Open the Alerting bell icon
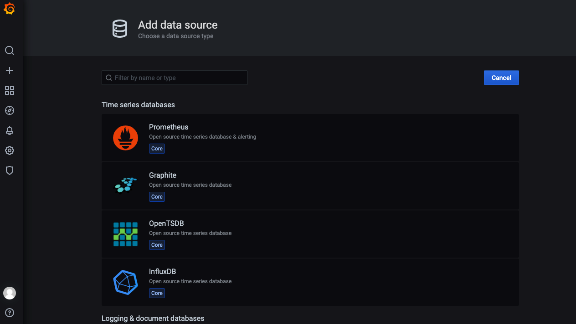The width and height of the screenshot is (576, 324). click(10, 130)
